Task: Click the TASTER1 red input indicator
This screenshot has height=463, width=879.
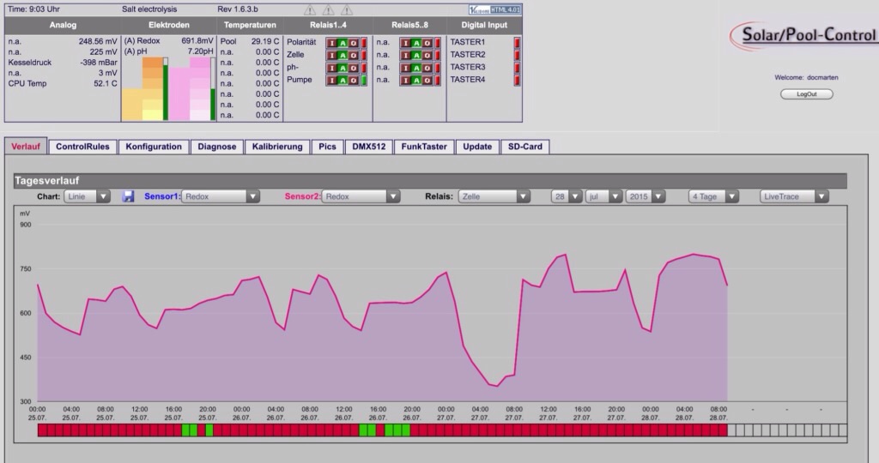Action: [x=517, y=43]
